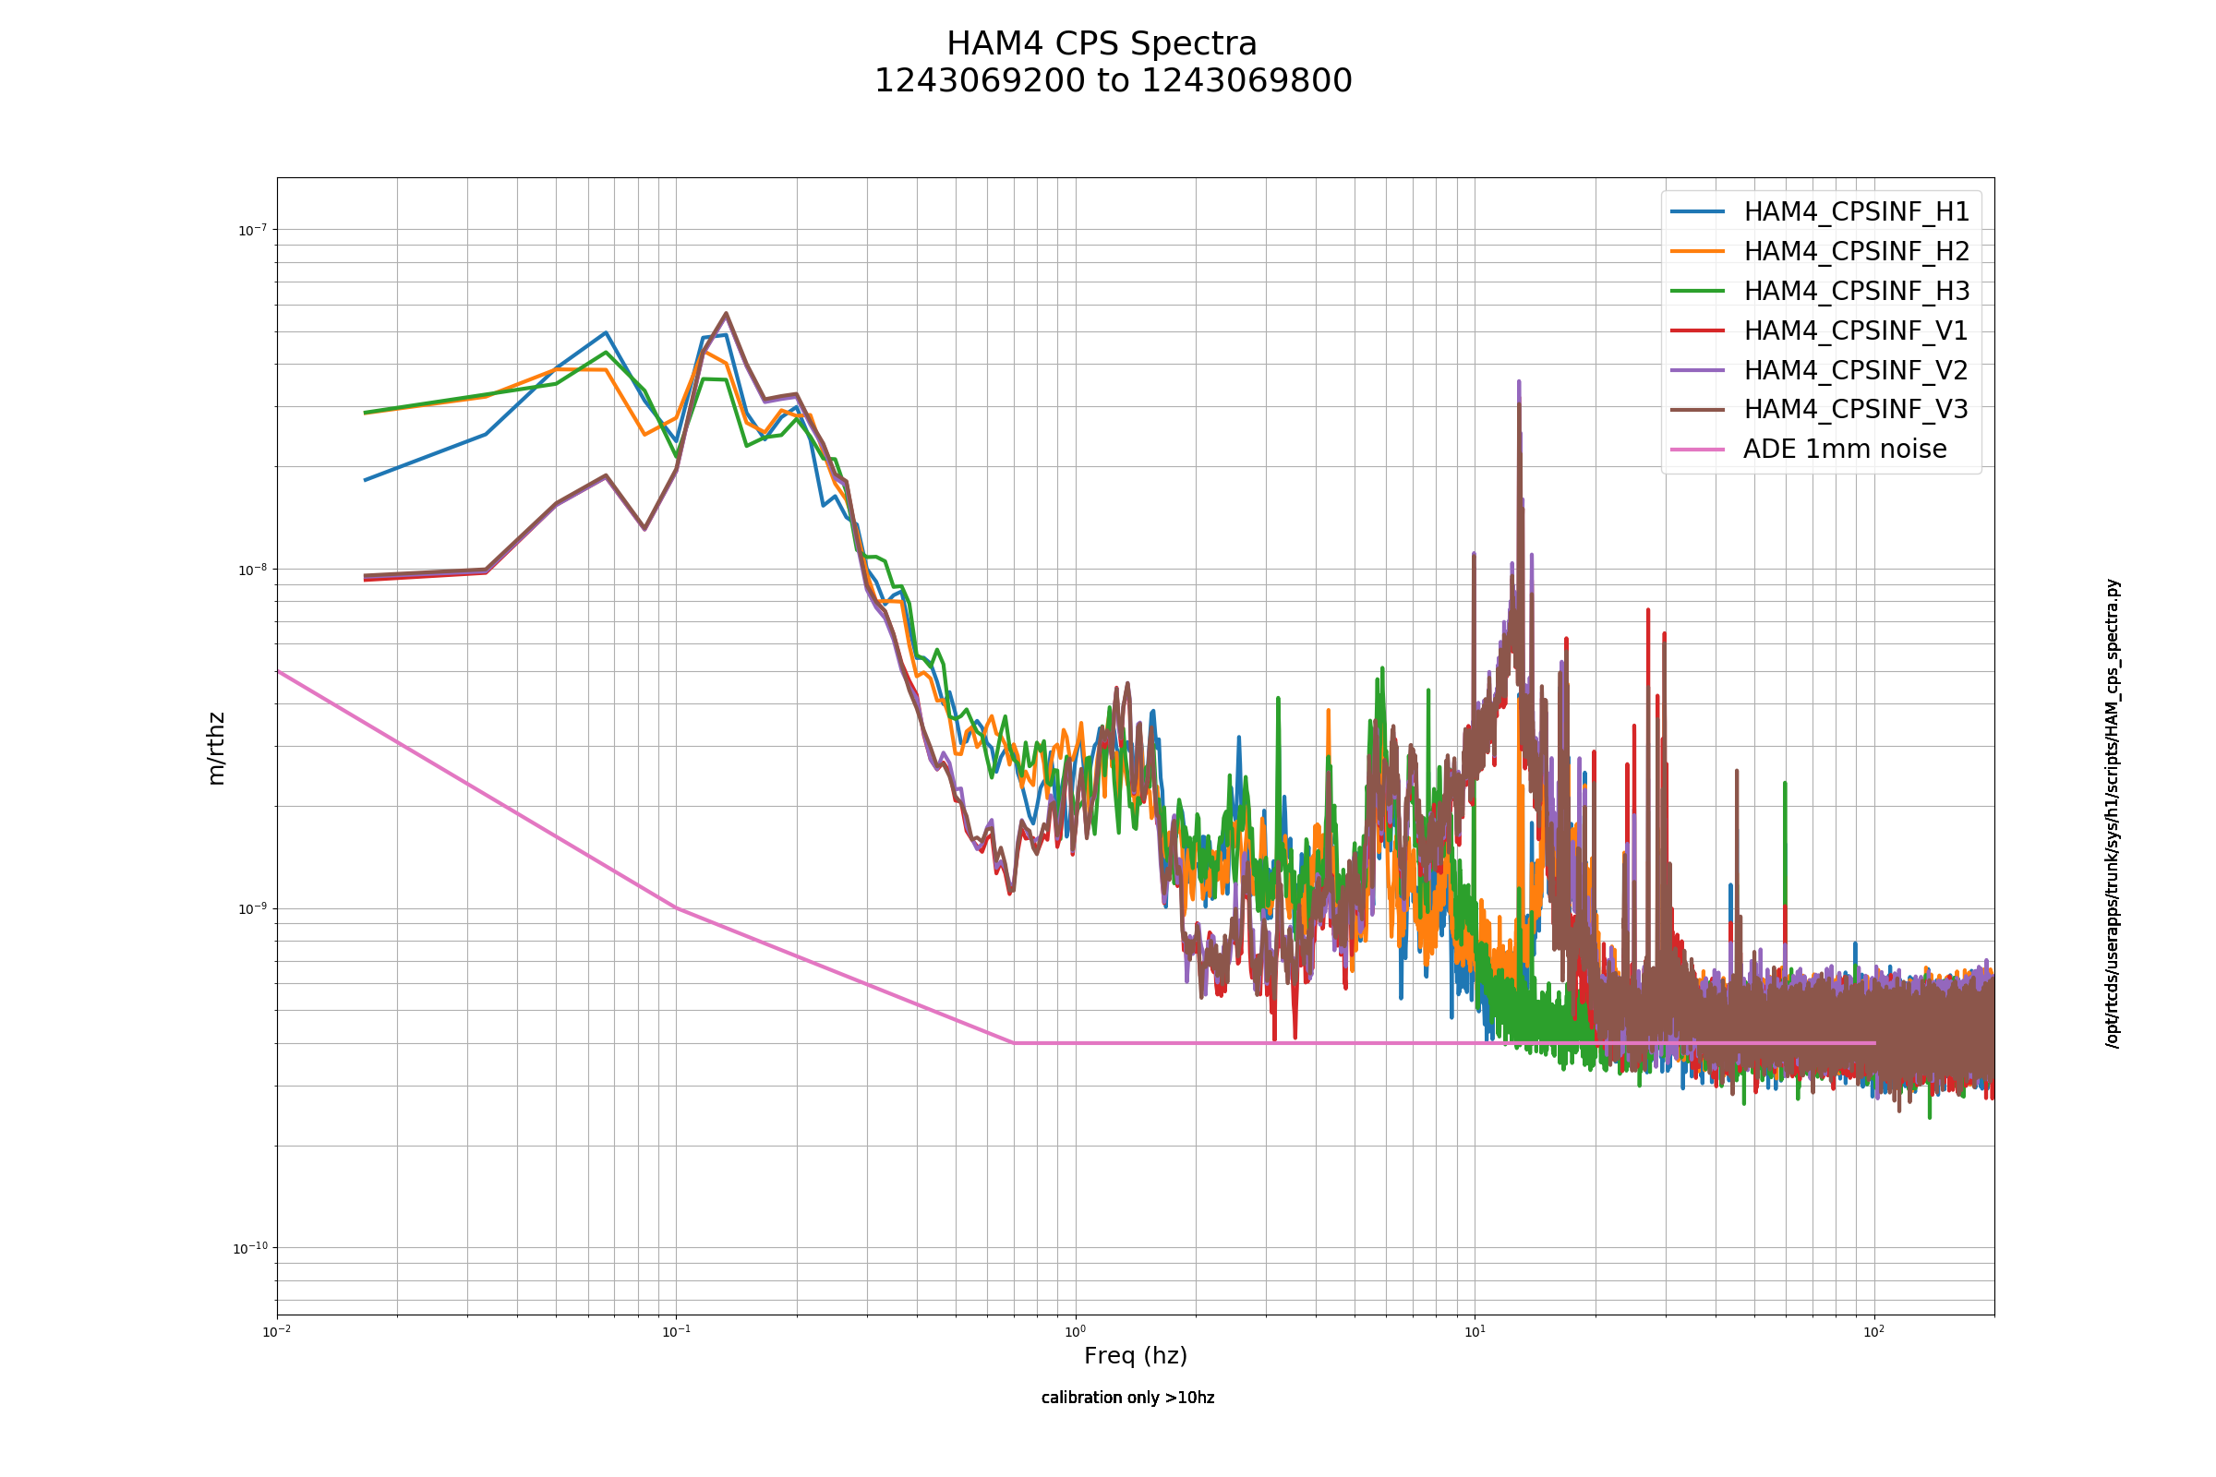The height and width of the screenshot is (1477, 2216).
Task: Click the blue H1 line swatch in legend
Action: [1698, 212]
